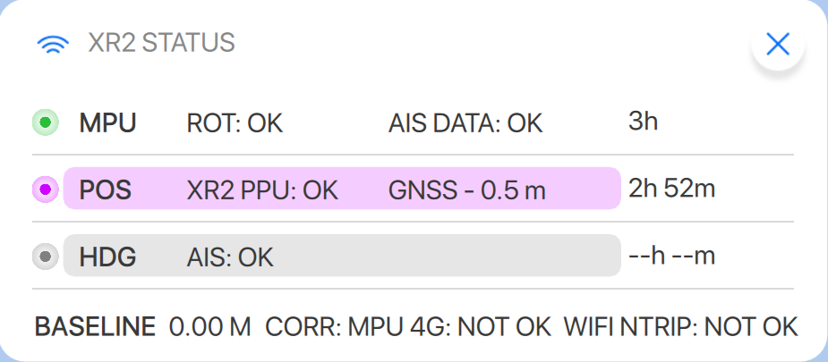Image resolution: width=828 pixels, height=362 pixels.
Task: Click the GNSS - 0.5 m accuracy
Action: coord(466,189)
